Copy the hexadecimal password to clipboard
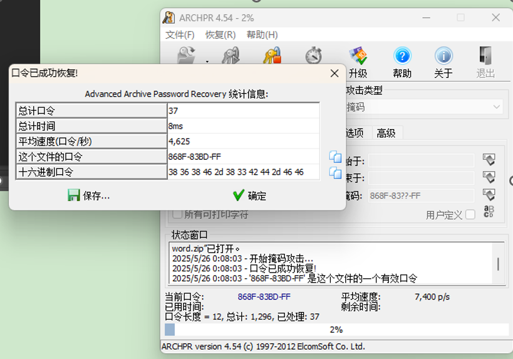The width and height of the screenshot is (513, 359). [335, 172]
